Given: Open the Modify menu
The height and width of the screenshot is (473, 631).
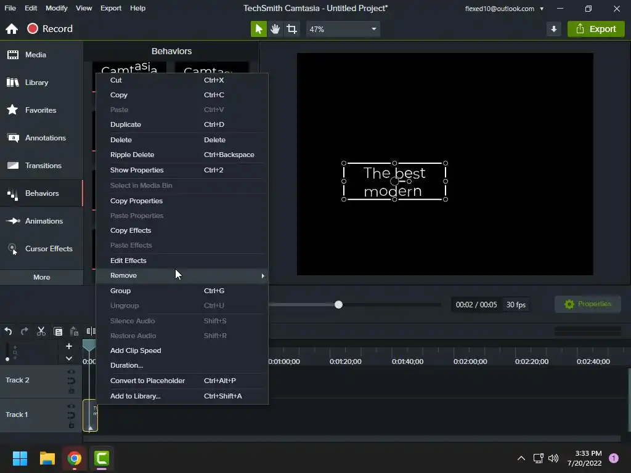Looking at the screenshot, I should coord(56,8).
